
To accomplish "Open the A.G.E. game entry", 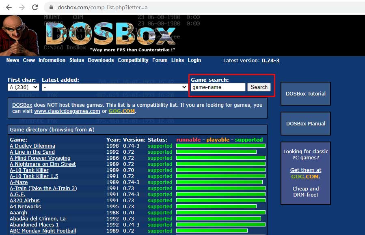I will (17, 195).
